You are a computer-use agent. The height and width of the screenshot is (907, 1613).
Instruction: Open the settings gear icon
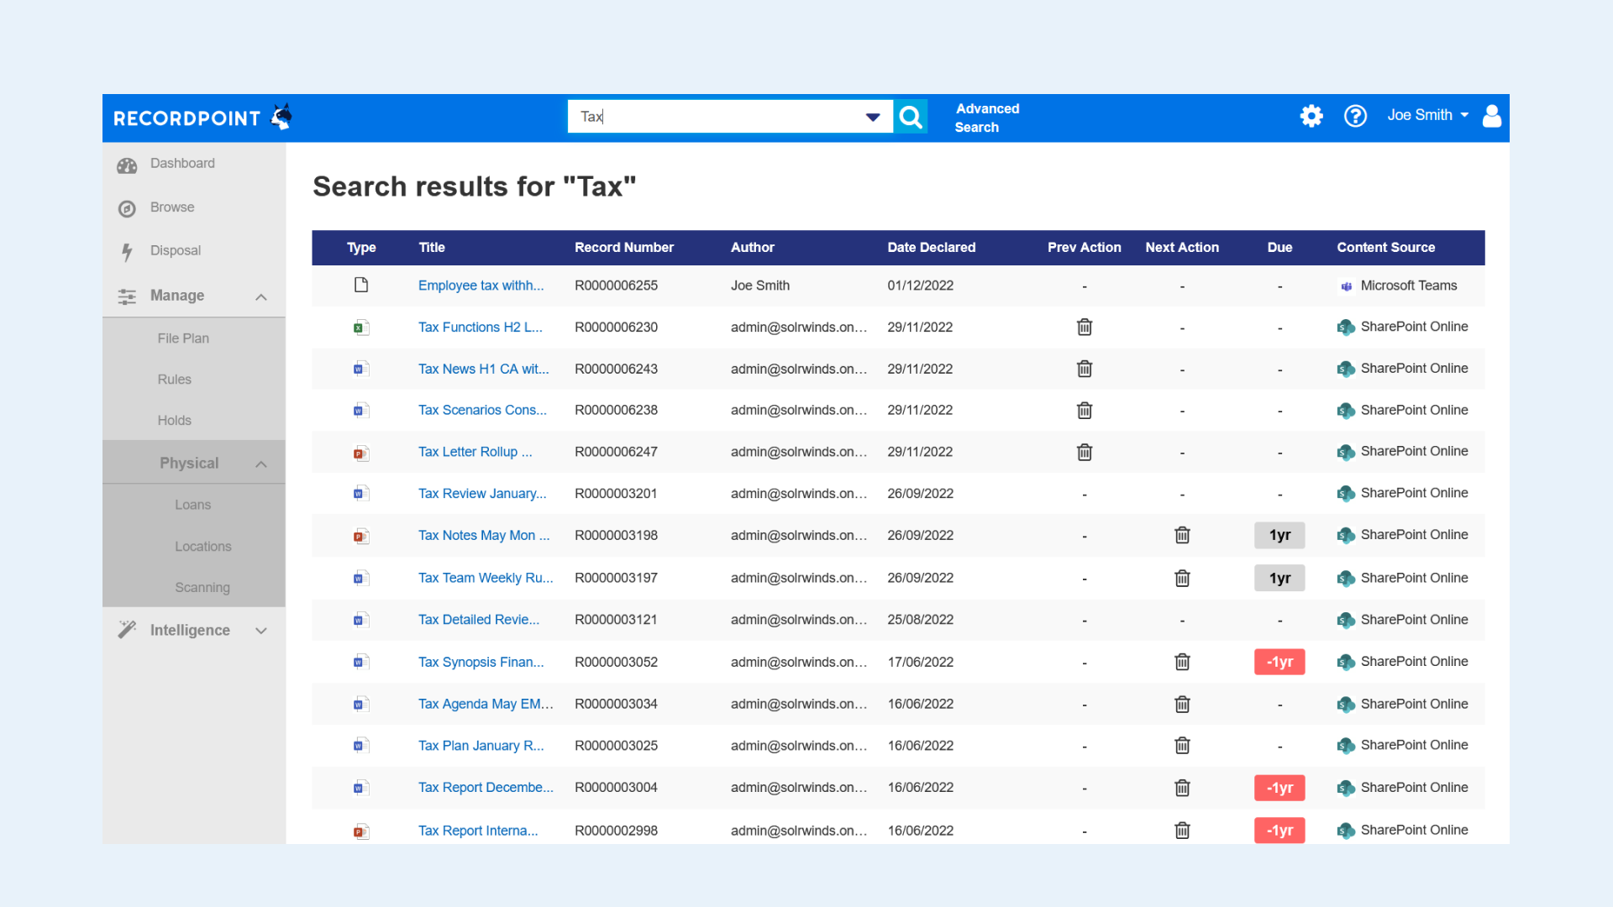[1311, 116]
